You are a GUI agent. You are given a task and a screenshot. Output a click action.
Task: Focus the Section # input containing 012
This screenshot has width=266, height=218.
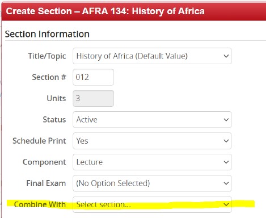pyautogui.click(x=94, y=77)
